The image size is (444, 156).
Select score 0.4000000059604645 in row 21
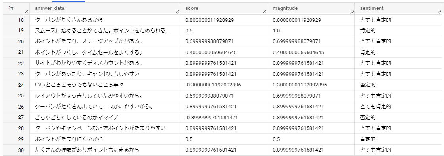tap(211, 52)
